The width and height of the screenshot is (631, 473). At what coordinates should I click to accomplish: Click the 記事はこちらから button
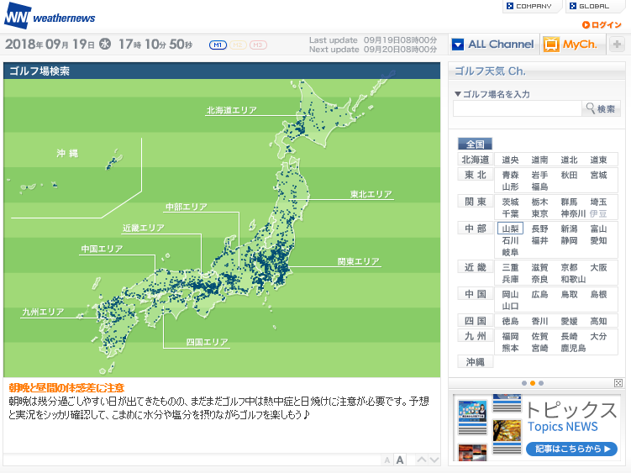coord(571,449)
